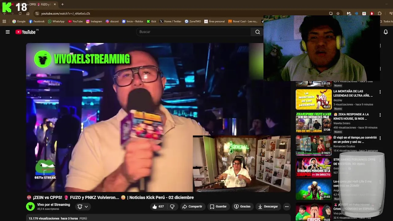Click the Guardar save button
393x221 pixels.
point(218,207)
